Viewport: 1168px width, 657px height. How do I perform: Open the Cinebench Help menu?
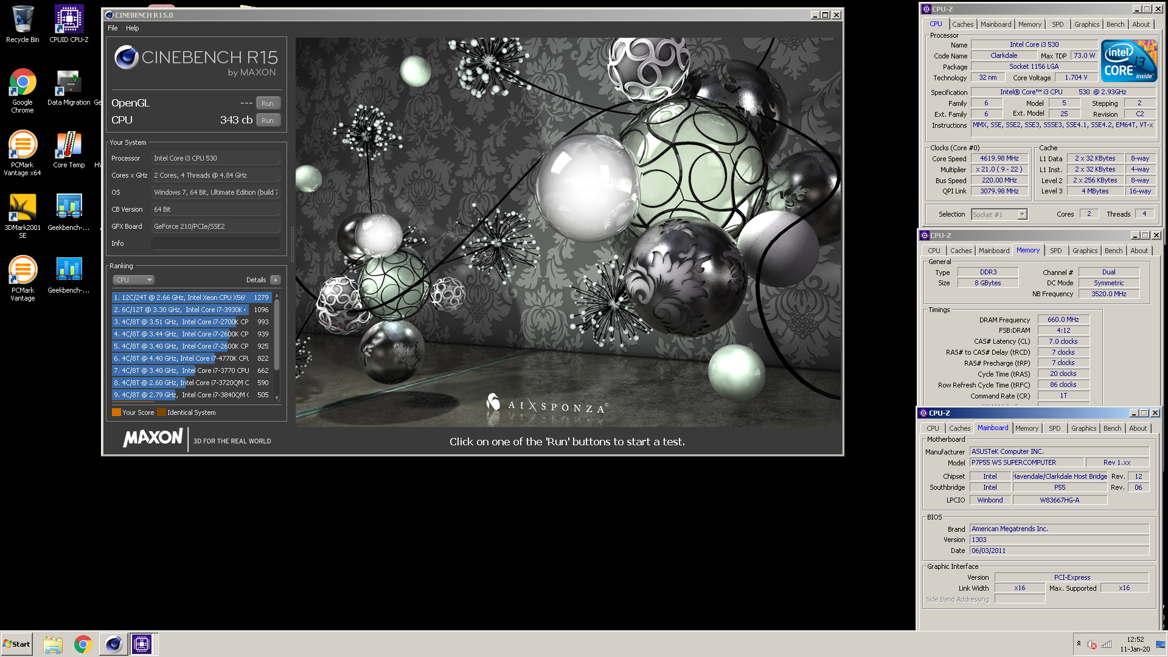point(133,28)
